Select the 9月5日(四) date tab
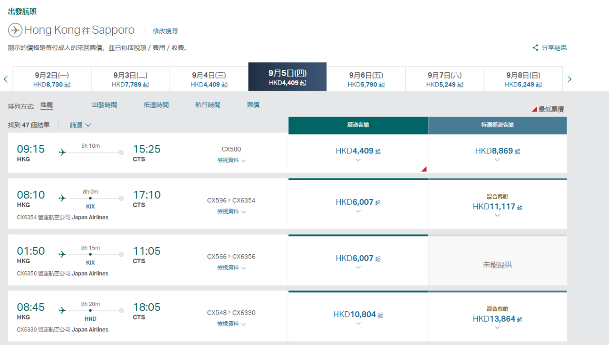 click(287, 77)
